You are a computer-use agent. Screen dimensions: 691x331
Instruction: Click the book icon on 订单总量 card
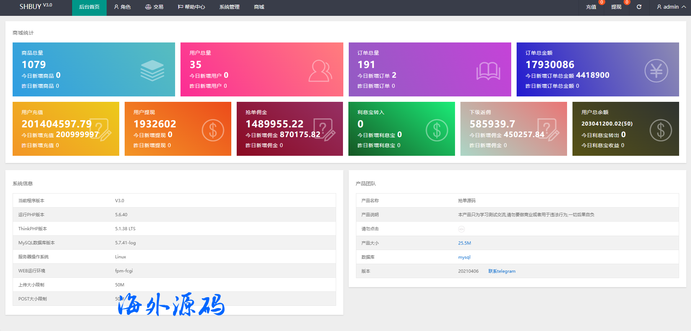(x=488, y=71)
